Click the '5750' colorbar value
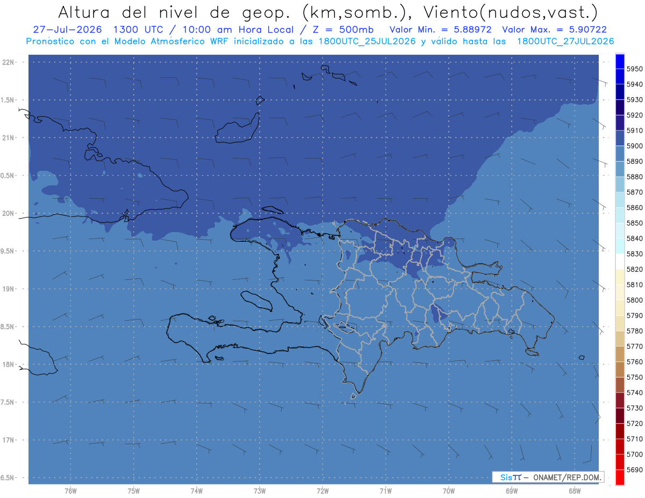 pos(635,377)
